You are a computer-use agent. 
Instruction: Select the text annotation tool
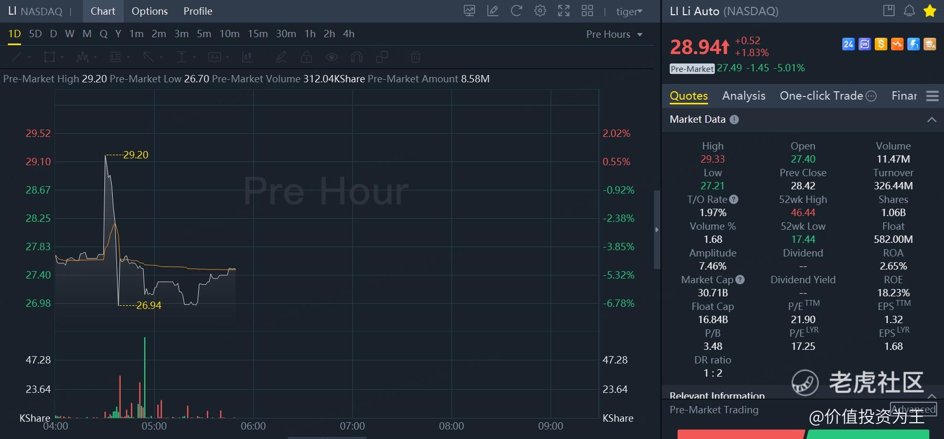tap(215, 57)
